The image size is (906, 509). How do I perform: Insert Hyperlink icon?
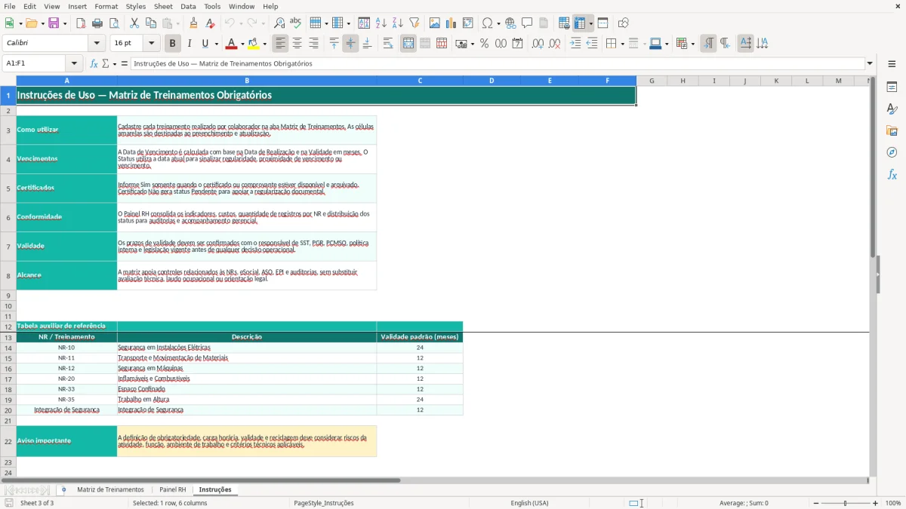[x=510, y=23]
